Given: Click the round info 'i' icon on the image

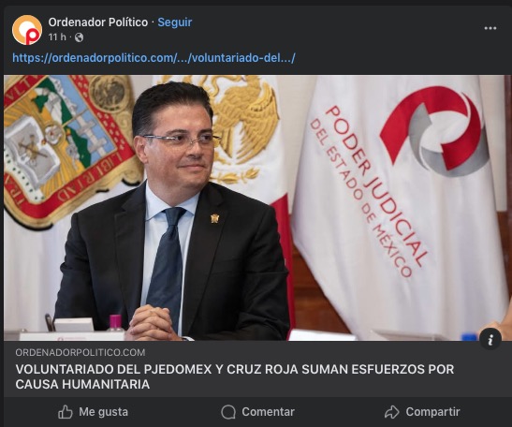Looking at the screenshot, I should pyautogui.click(x=490, y=340).
